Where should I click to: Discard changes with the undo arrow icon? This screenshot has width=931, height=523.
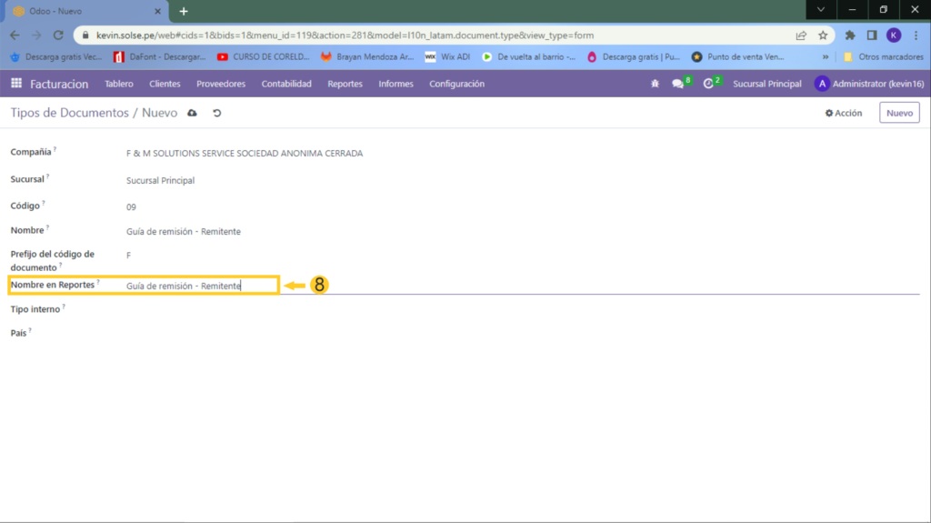coord(216,113)
